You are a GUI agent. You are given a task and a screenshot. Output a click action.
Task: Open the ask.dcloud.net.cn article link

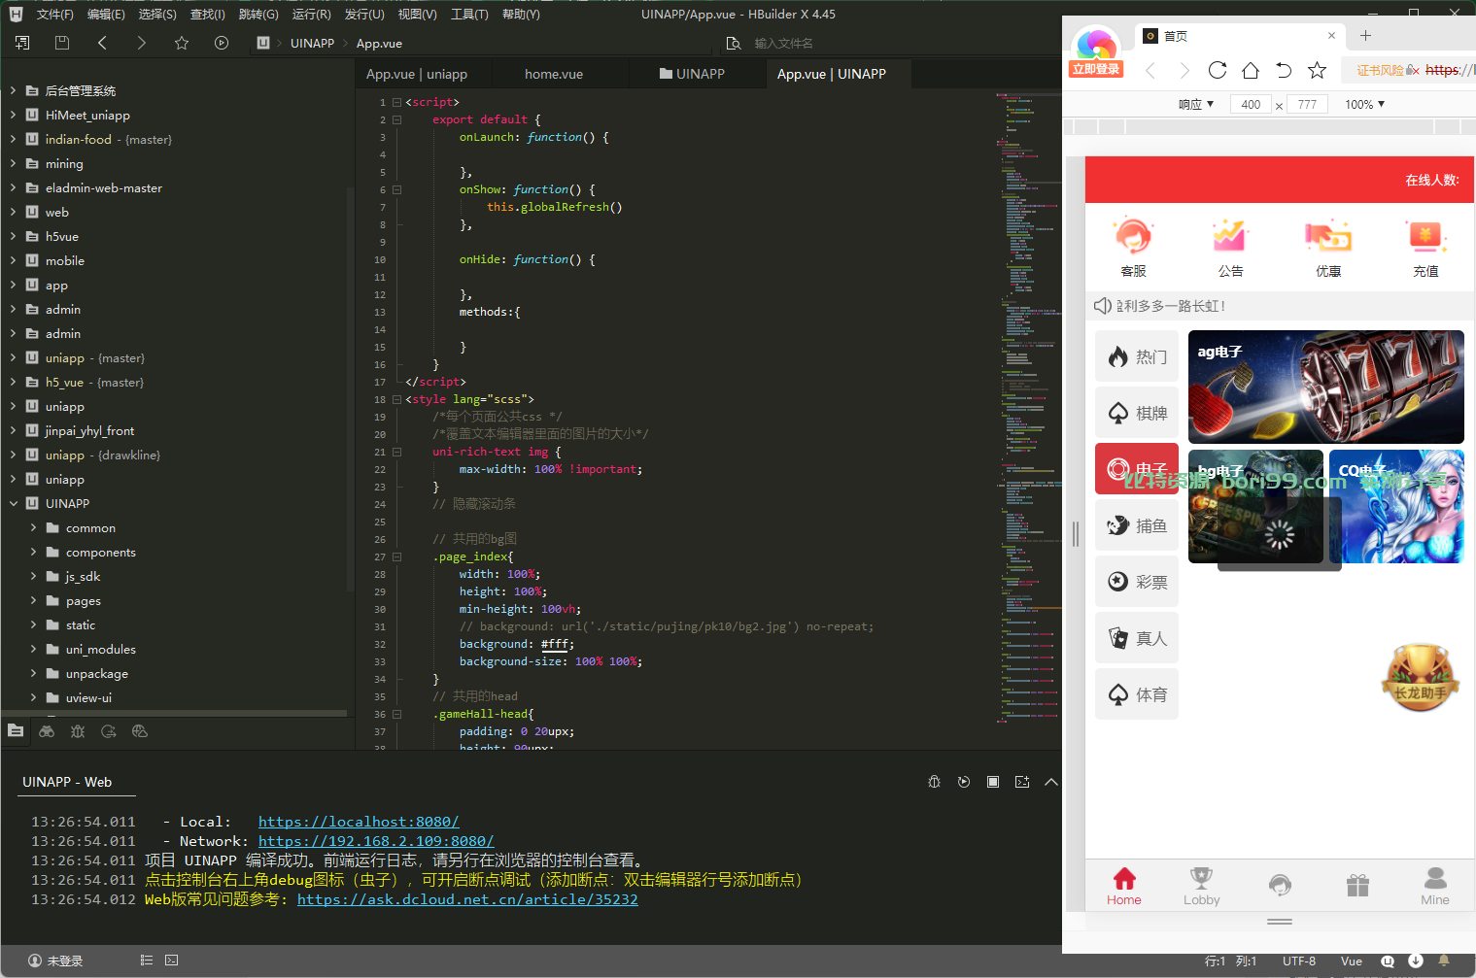(467, 899)
